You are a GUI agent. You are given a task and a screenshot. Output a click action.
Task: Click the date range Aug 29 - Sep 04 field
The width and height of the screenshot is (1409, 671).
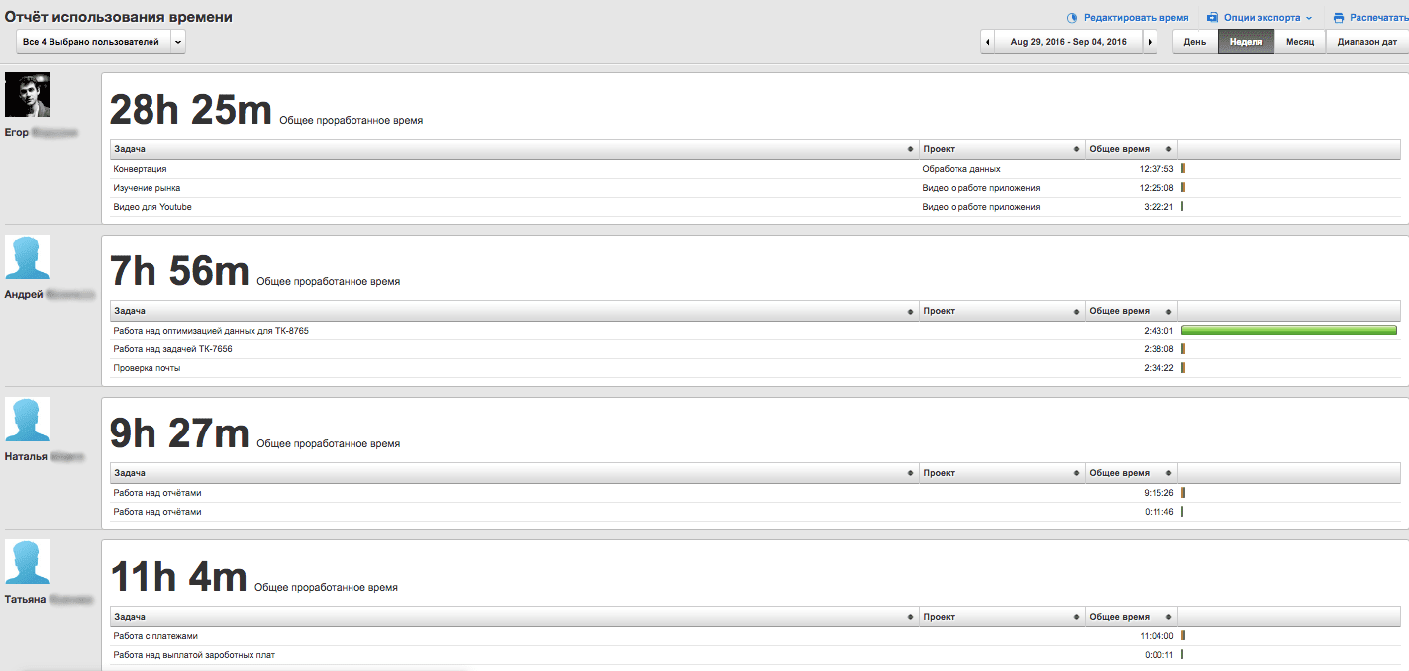coord(1068,42)
